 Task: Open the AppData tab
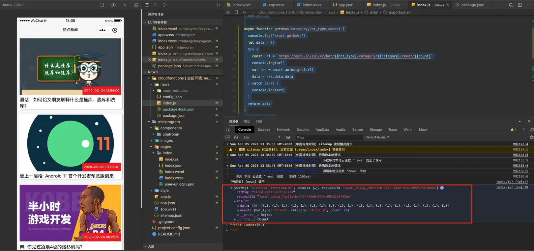tap(322, 130)
